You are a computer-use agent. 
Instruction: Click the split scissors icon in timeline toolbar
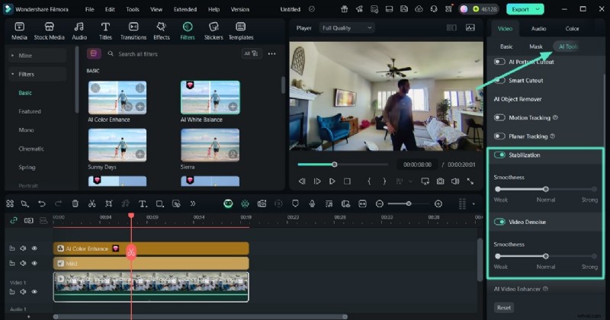coord(91,203)
